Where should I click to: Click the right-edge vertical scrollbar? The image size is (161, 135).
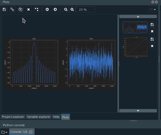click(159, 59)
